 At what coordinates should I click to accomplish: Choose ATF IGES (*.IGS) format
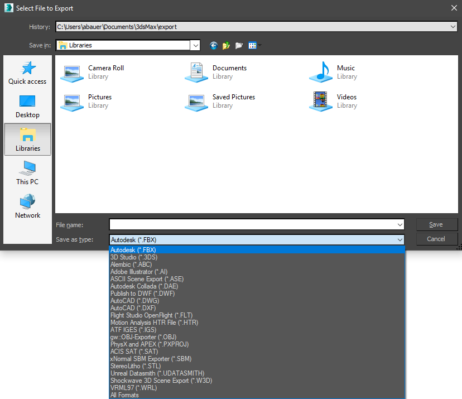[x=257, y=330]
